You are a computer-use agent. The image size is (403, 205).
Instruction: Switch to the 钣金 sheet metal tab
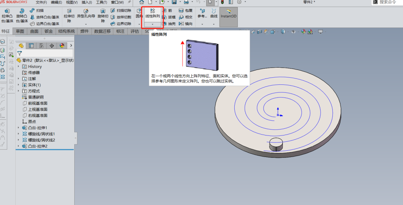[49, 31]
